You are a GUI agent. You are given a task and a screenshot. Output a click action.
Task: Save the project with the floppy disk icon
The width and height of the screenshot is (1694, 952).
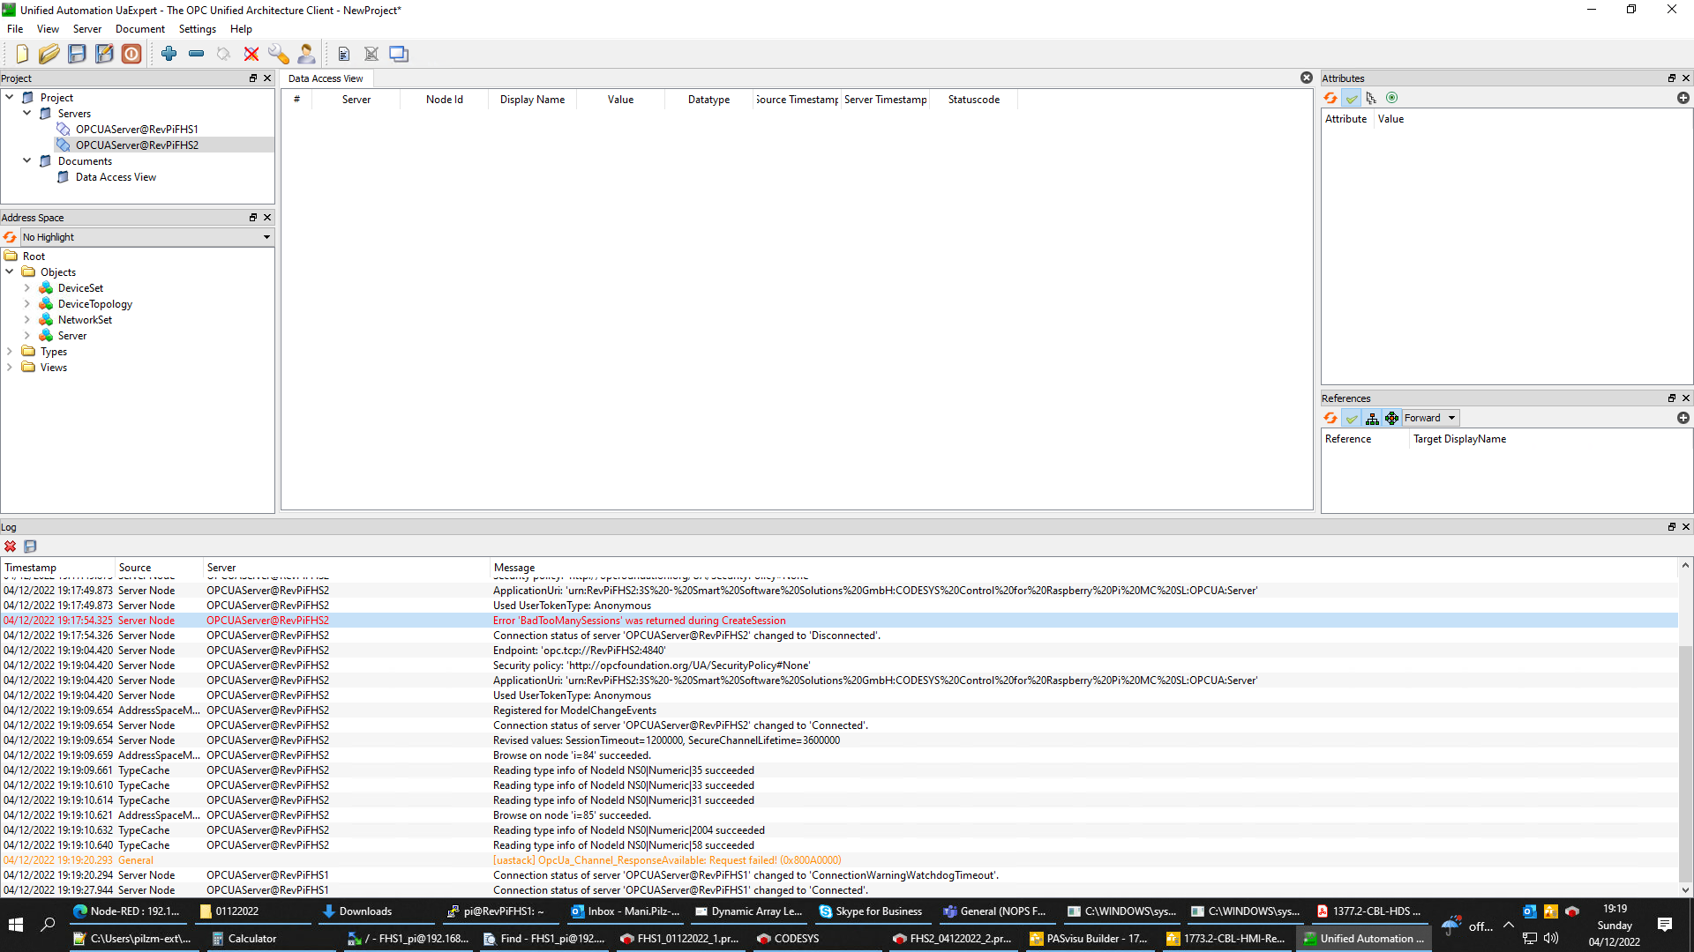click(77, 54)
